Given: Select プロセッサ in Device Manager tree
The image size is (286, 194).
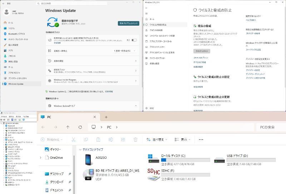Looking at the screenshot, I should coord(10,168).
